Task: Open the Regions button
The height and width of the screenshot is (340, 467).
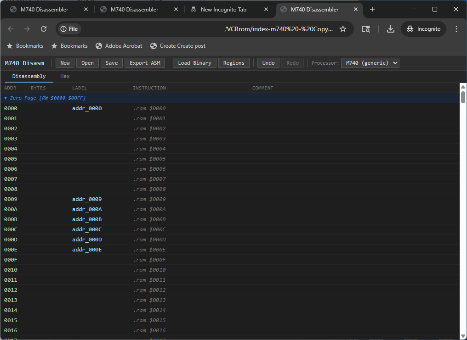Action: [x=234, y=63]
